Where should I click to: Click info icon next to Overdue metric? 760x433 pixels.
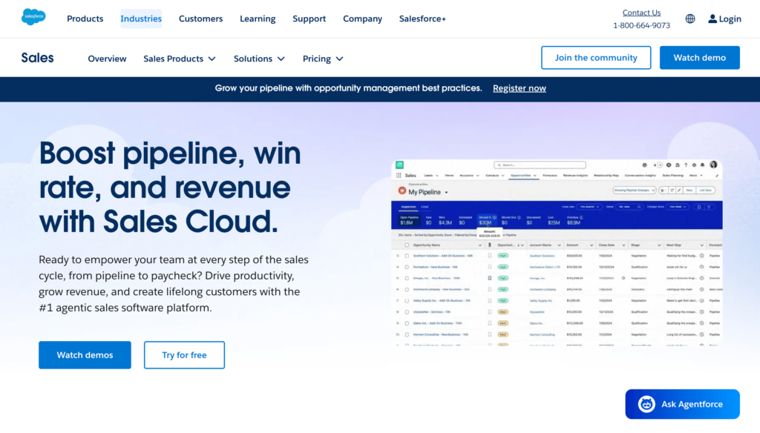pyautogui.click(x=581, y=217)
